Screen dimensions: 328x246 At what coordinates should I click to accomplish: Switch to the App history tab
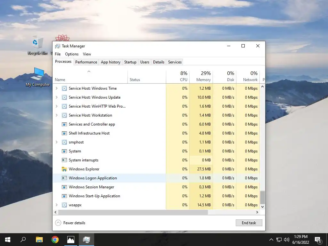[x=111, y=62]
